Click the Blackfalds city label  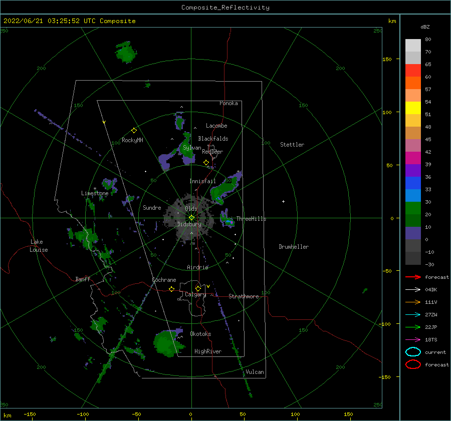click(213, 139)
